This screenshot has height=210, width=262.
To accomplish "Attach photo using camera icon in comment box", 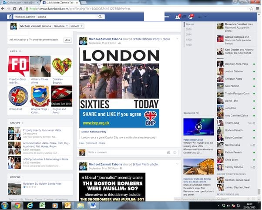I will [x=168, y=152].
